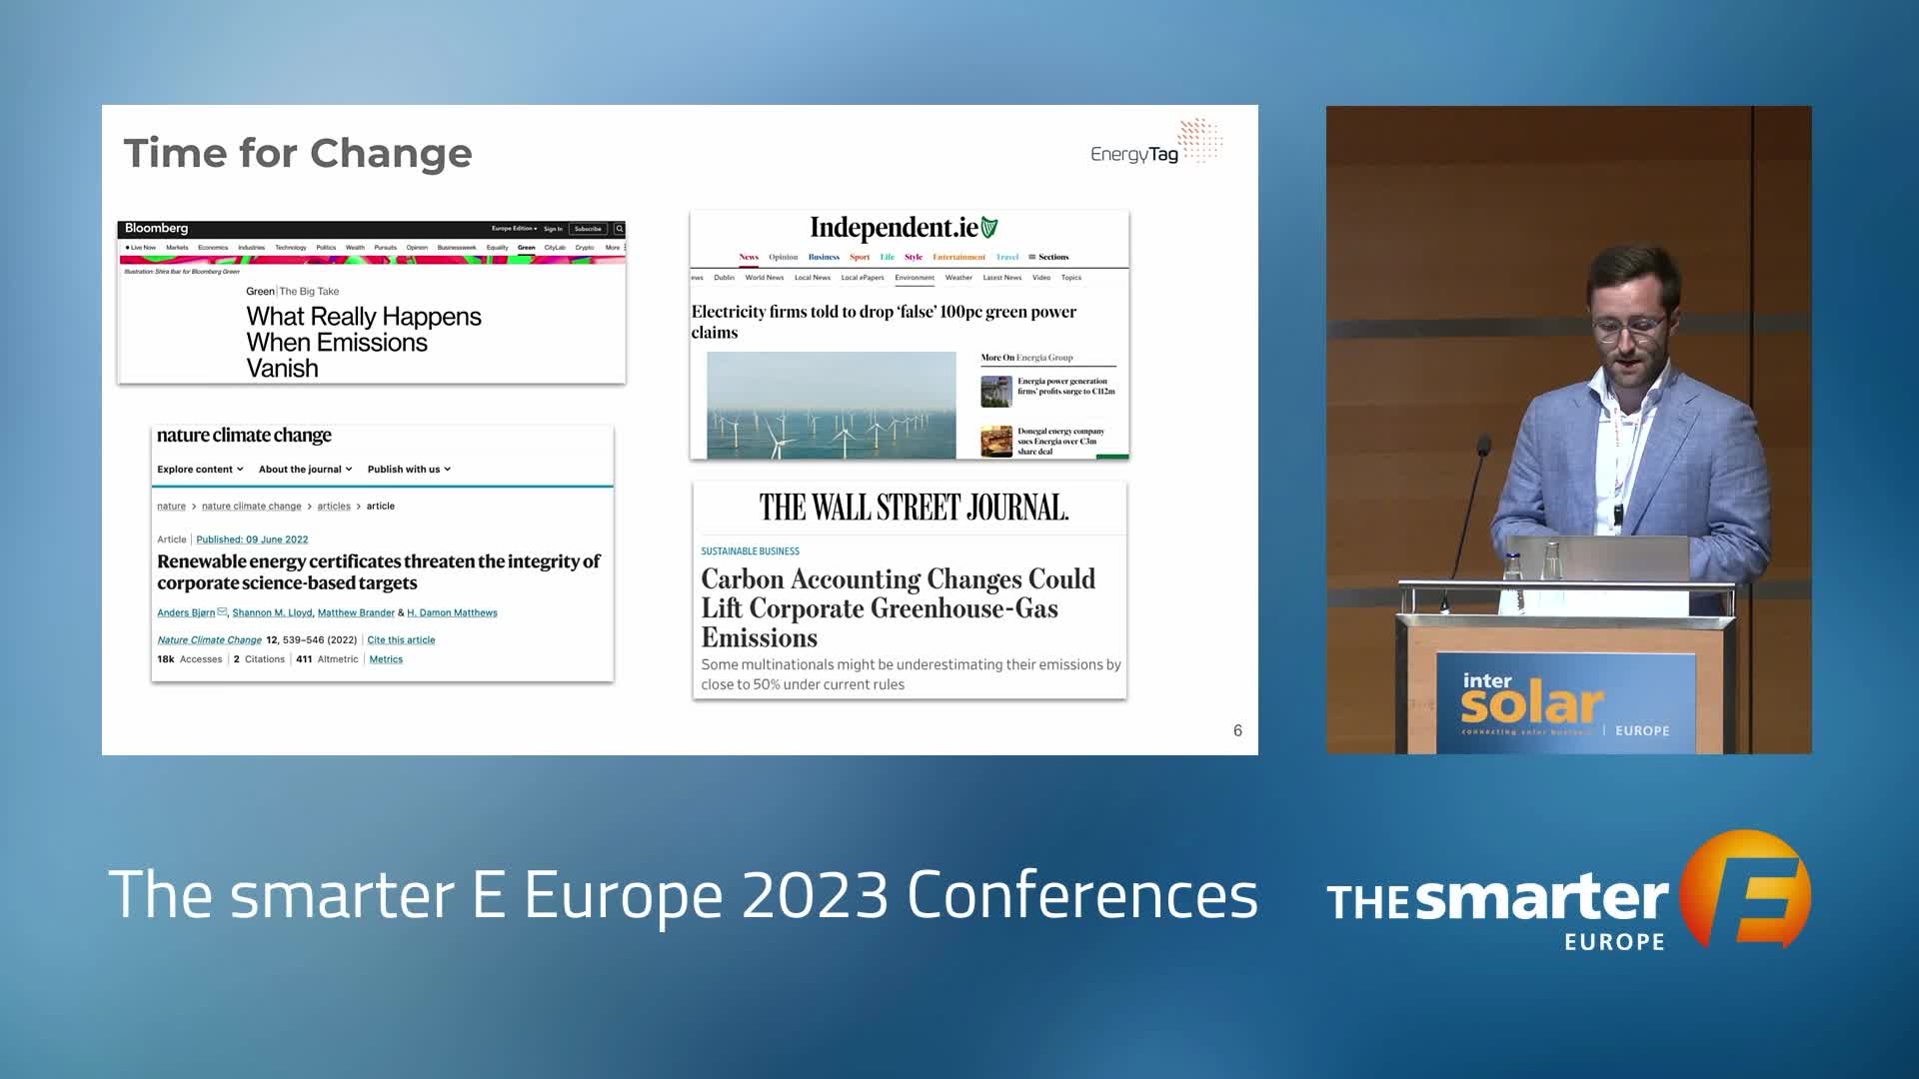Select the Opinion tab on Independent.ie
This screenshot has width=1919, height=1079.
tap(784, 257)
